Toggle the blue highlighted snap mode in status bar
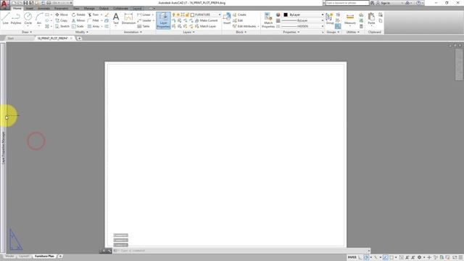 [385, 257]
